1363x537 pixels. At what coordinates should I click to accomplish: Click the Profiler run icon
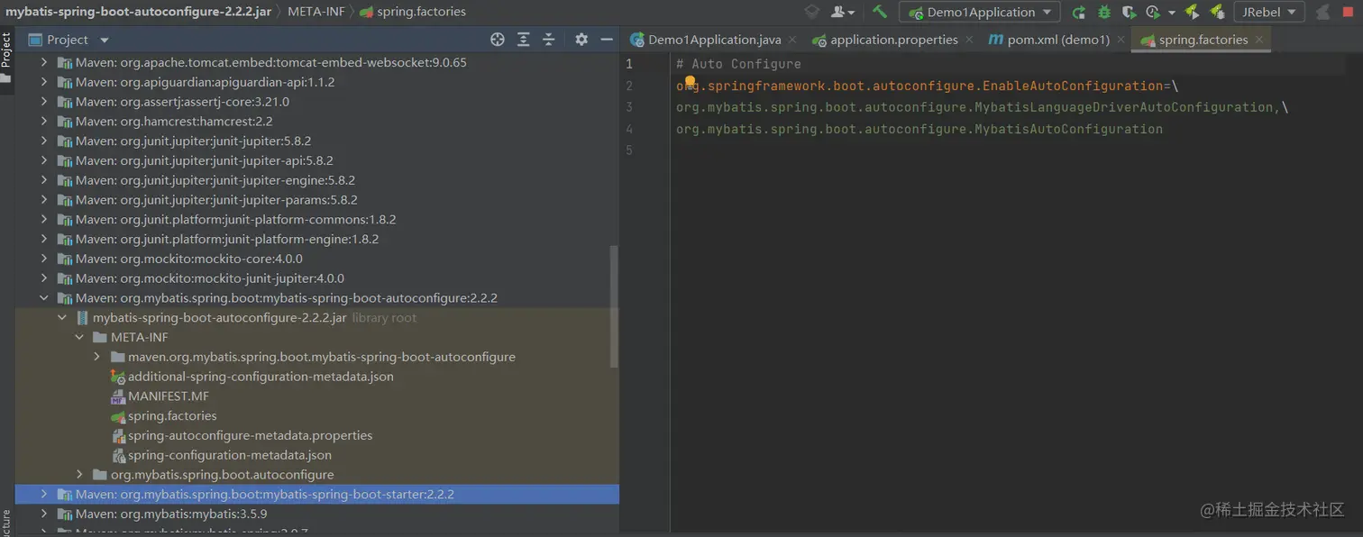point(1153,13)
